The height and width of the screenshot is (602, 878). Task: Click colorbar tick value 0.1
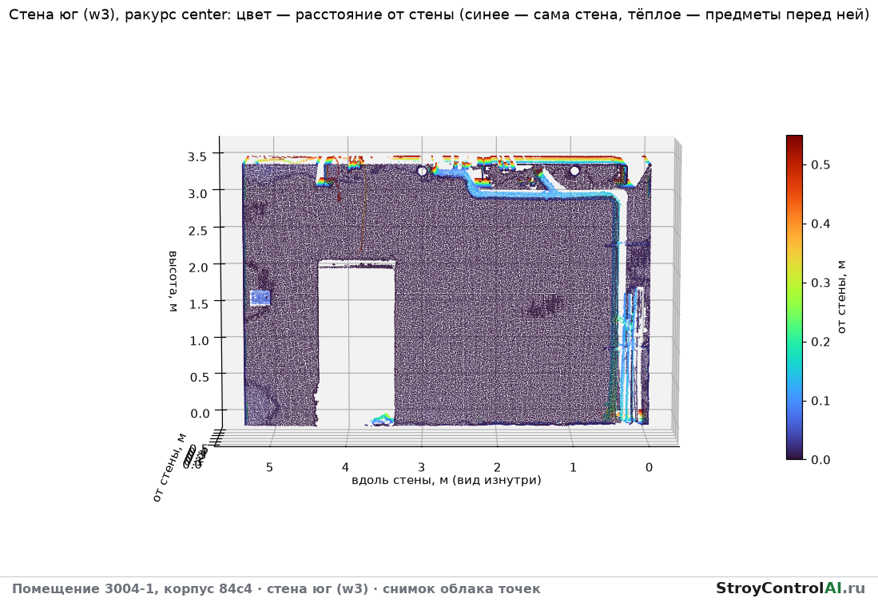[x=820, y=401]
